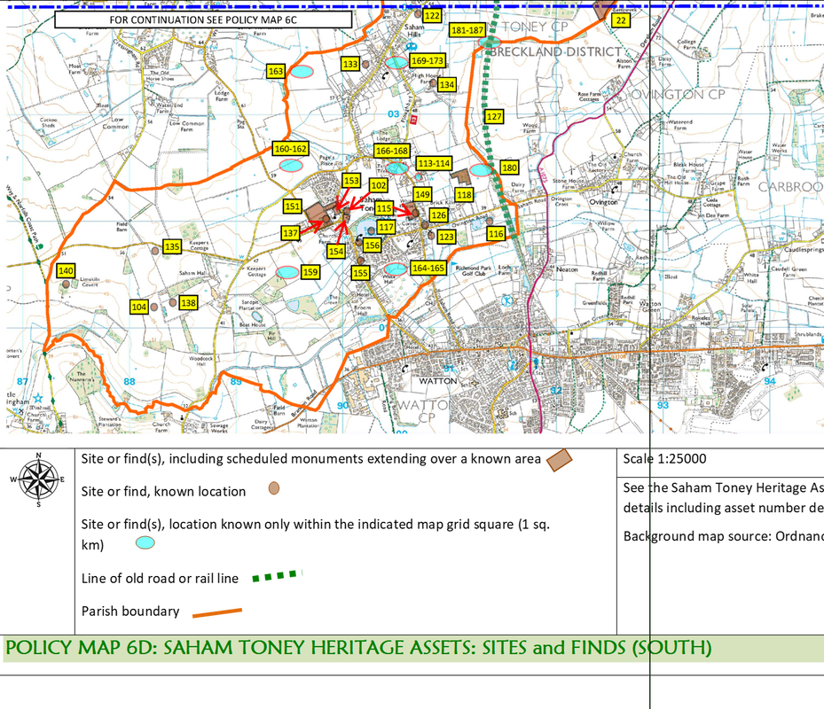
Task: Select the yellow map label 113-114
Action: coord(434,163)
